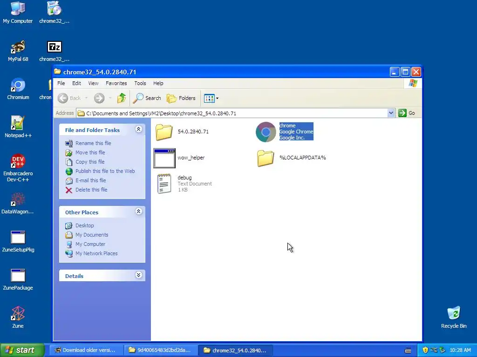Screen dimensions: 477x357
Task: Click the network connection tray icon
Action: (x=434, y=350)
